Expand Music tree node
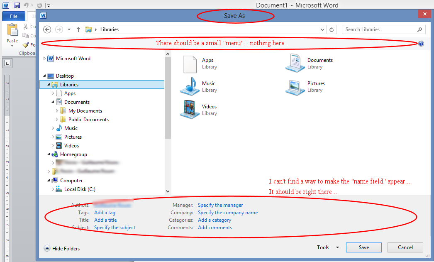The width and height of the screenshot is (434, 262). (x=53, y=128)
